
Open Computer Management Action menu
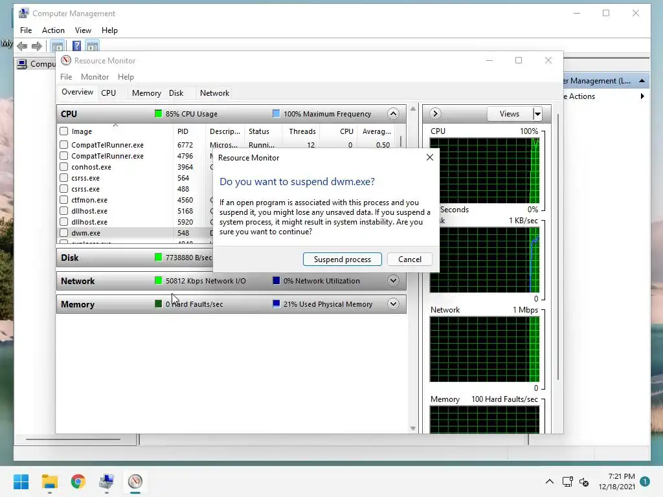coord(53,30)
